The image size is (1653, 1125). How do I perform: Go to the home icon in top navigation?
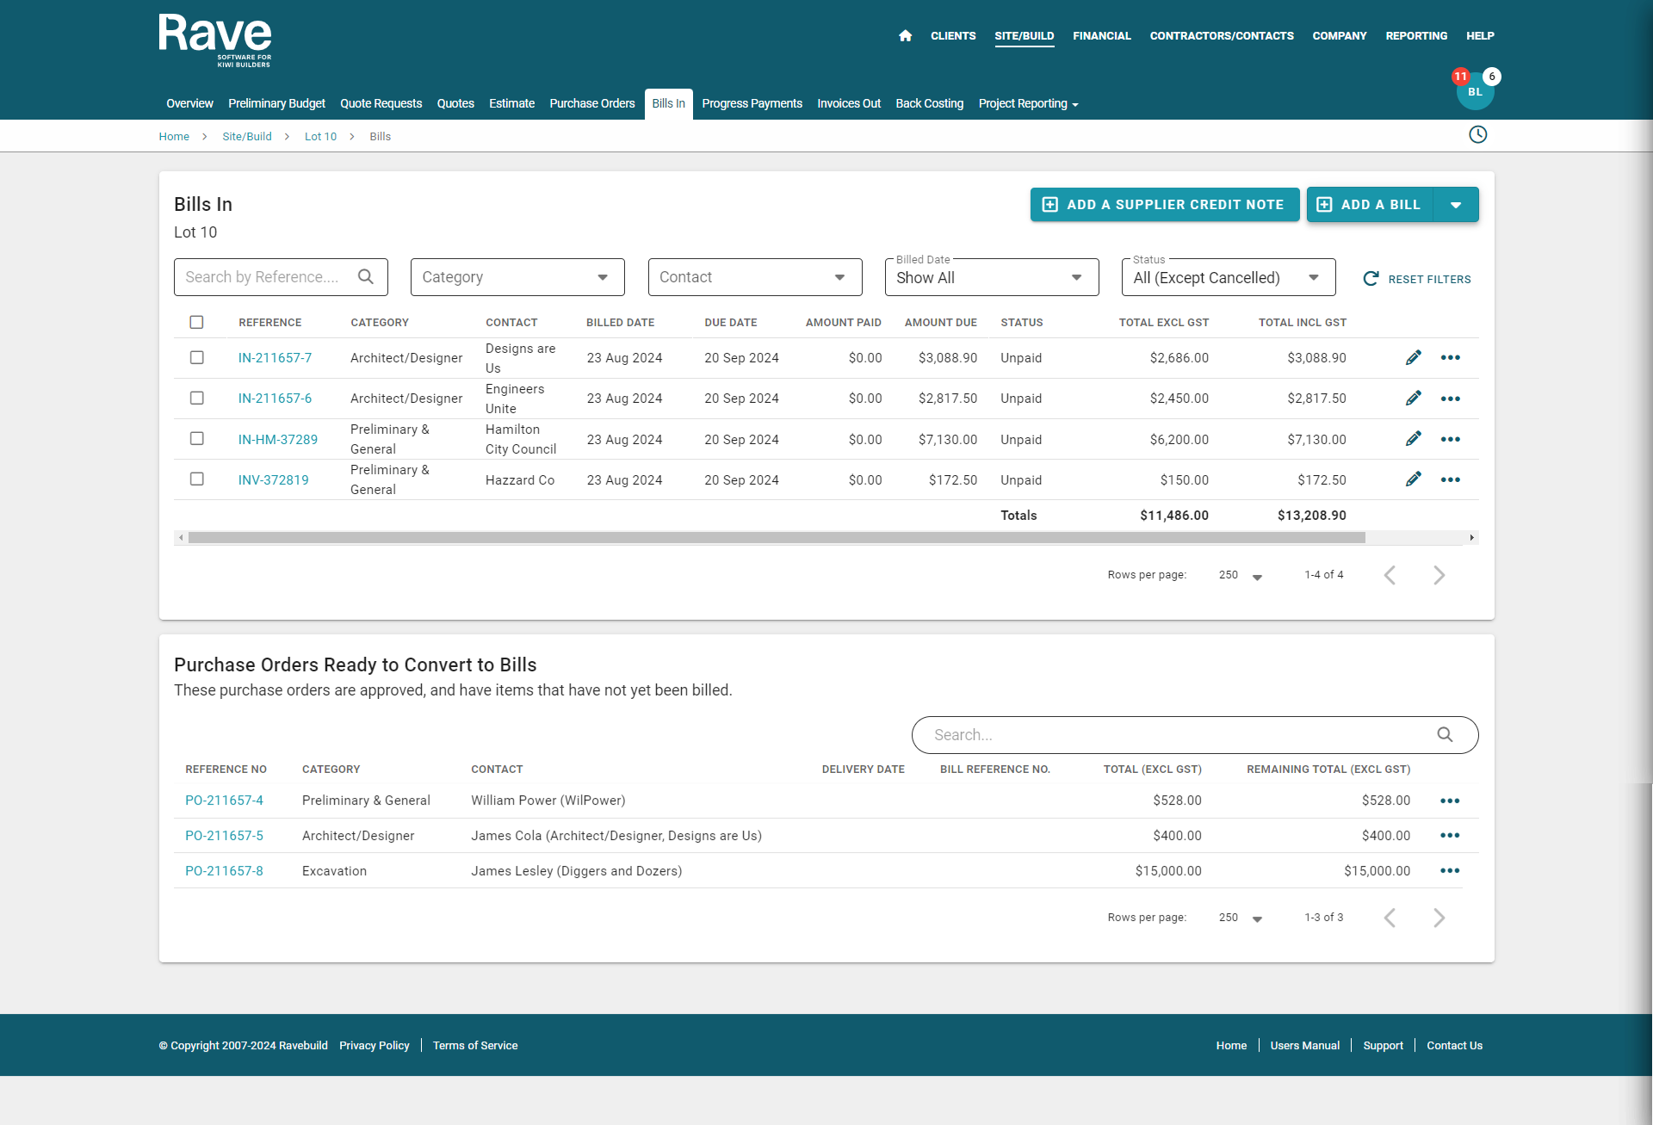point(905,35)
